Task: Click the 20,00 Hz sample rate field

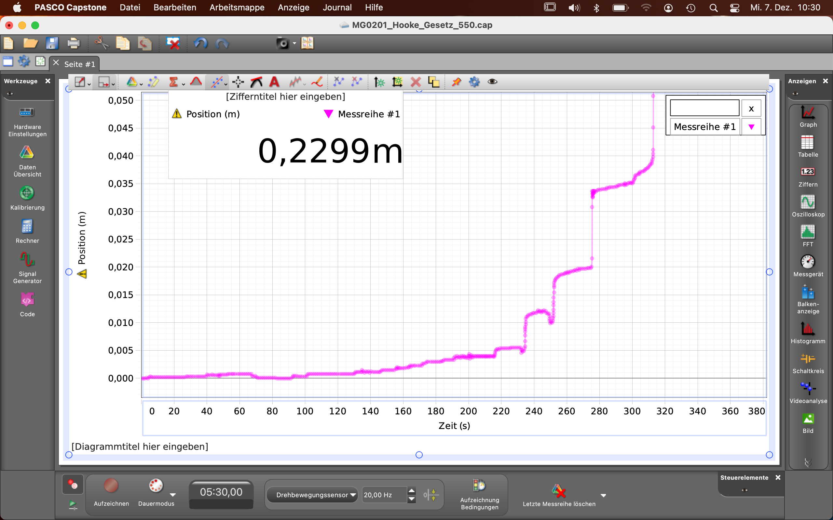Action: click(384, 495)
